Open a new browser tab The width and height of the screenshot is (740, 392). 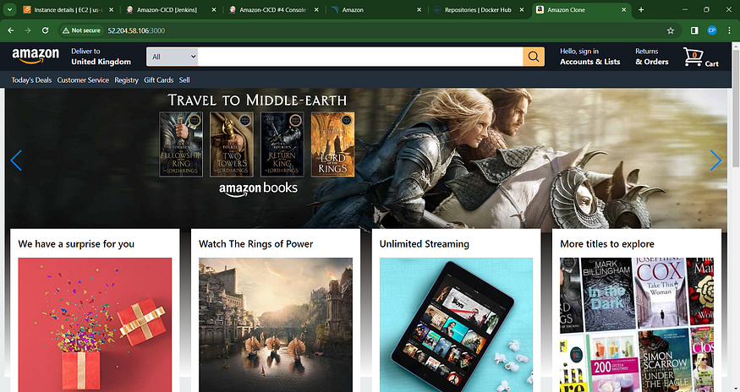point(641,9)
